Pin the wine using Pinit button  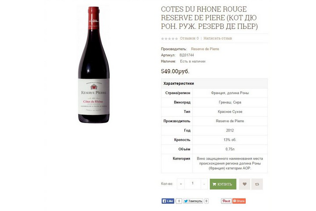[x=226, y=201]
